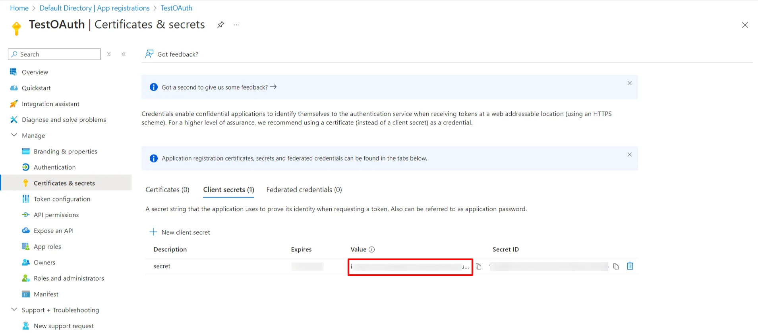Open Expose an API
The height and width of the screenshot is (335, 758).
click(54, 231)
